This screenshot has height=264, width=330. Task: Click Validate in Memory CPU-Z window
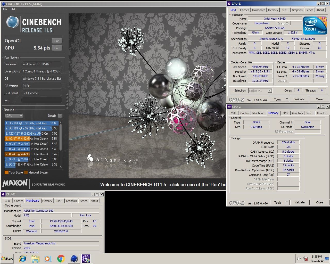click(300, 202)
